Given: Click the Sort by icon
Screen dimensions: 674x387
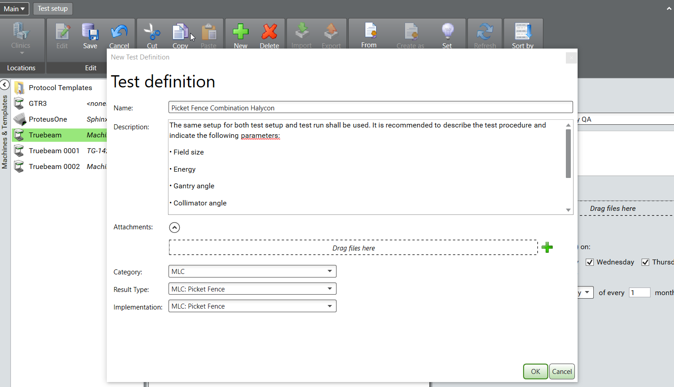Looking at the screenshot, I should (523, 32).
